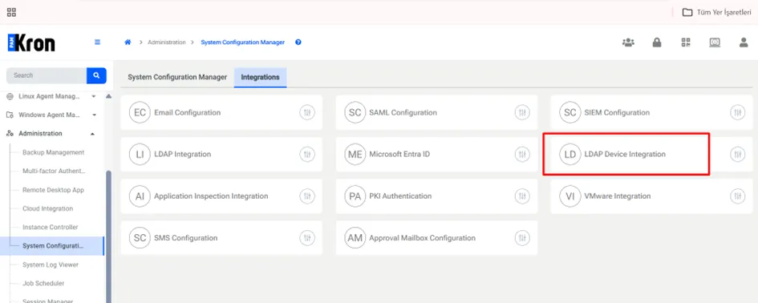Click System Configuration Manager breadcrumb link

click(x=243, y=42)
